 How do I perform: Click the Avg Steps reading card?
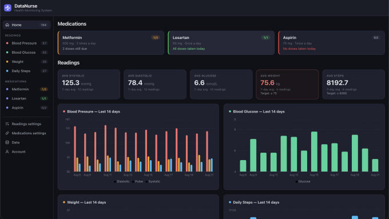click(x=354, y=84)
